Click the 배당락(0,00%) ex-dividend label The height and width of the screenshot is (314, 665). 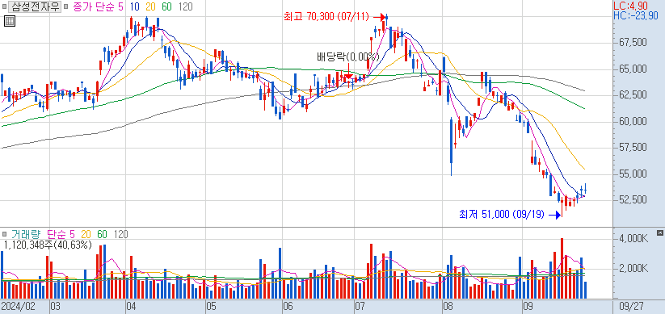pyautogui.click(x=347, y=57)
